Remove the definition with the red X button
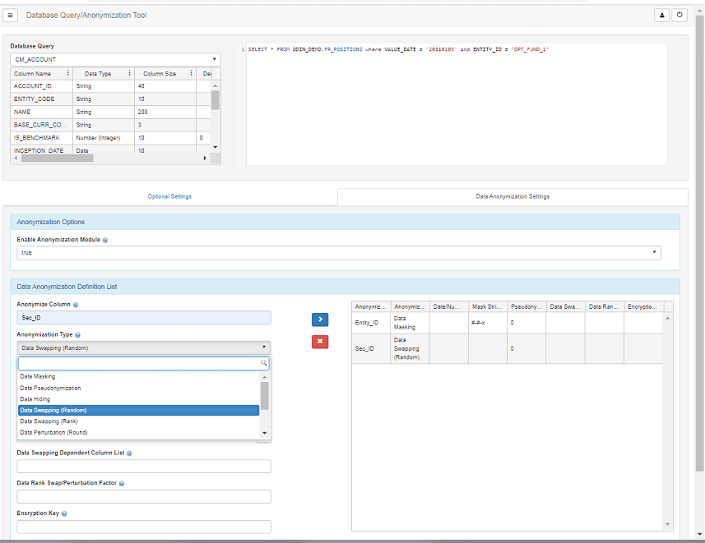The height and width of the screenshot is (543, 705). click(320, 342)
